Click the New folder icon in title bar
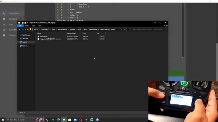 (x=25, y=23)
